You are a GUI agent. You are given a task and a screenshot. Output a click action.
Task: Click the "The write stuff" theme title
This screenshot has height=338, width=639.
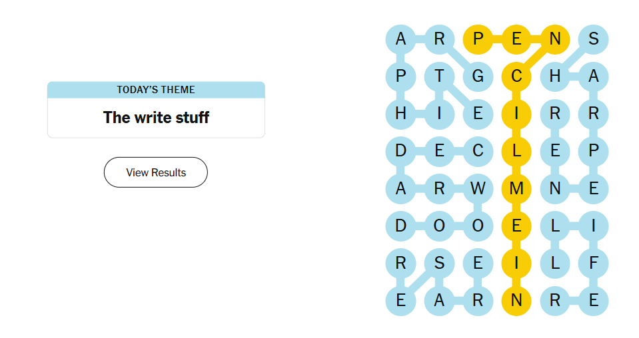tap(156, 118)
